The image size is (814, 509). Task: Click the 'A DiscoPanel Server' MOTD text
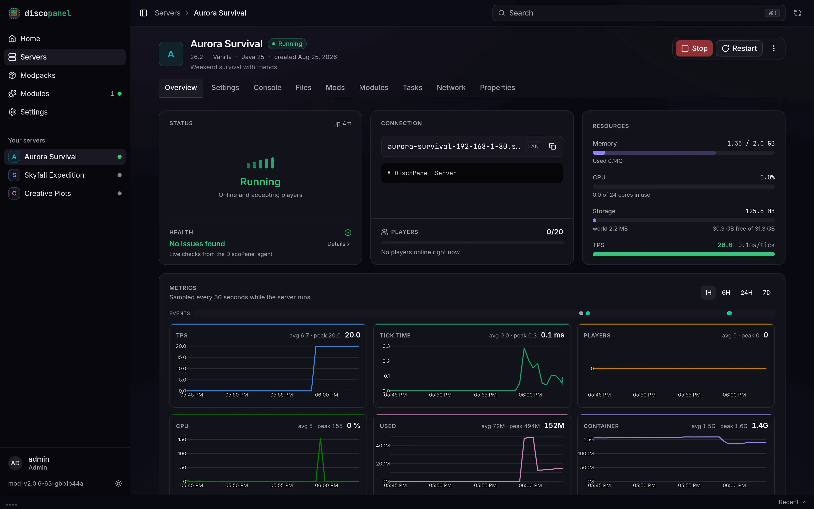422,173
